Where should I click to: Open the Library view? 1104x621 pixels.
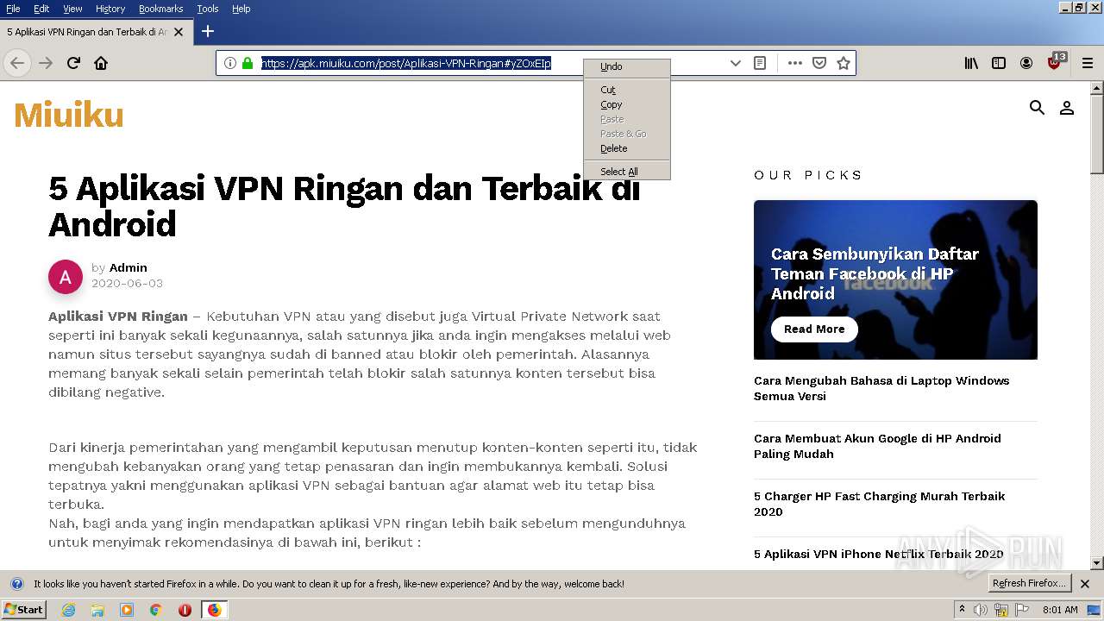971,63
